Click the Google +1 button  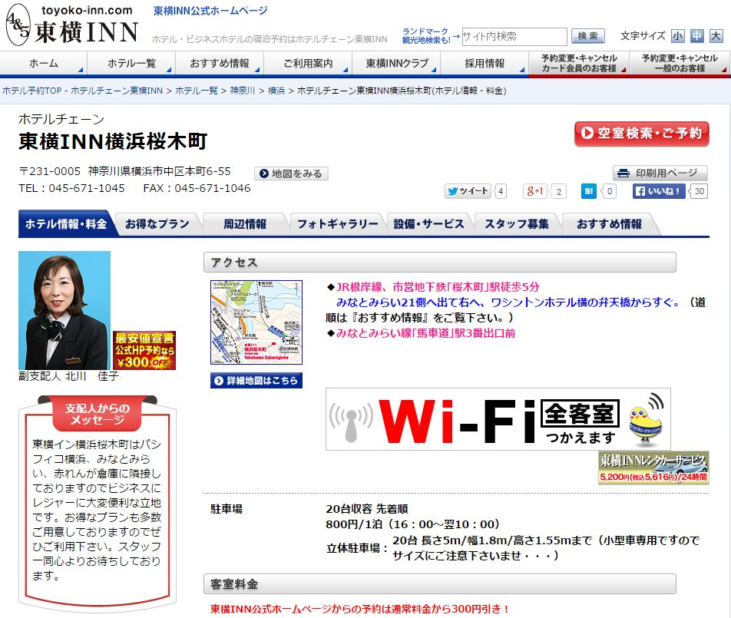pyautogui.click(x=535, y=191)
